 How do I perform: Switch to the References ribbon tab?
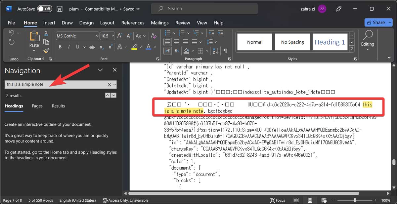133,22
